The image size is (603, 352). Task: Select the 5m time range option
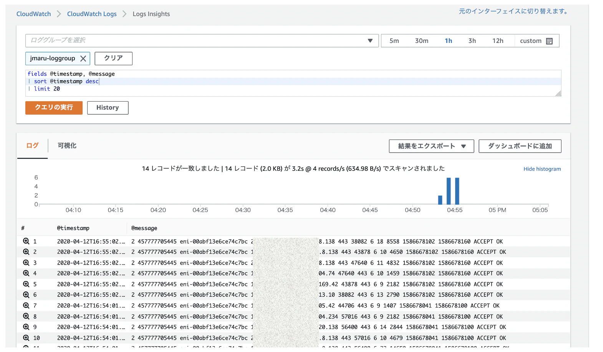click(394, 41)
